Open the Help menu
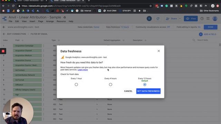The height and width of the screenshot is (124, 221). pos(71,21)
